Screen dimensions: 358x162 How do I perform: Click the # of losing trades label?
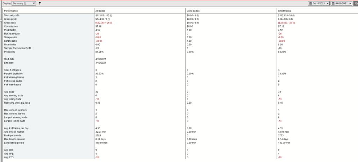pos(13,81)
